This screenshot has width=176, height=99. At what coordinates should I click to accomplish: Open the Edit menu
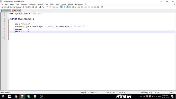coord(6,4)
